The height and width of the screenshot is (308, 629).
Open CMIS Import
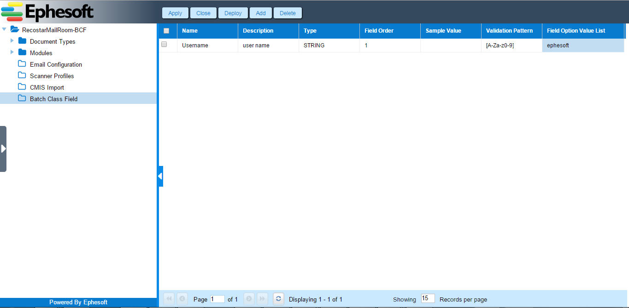47,87
